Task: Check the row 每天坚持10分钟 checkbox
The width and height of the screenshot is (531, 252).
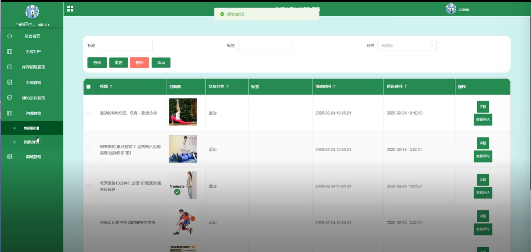Action: coord(89,186)
